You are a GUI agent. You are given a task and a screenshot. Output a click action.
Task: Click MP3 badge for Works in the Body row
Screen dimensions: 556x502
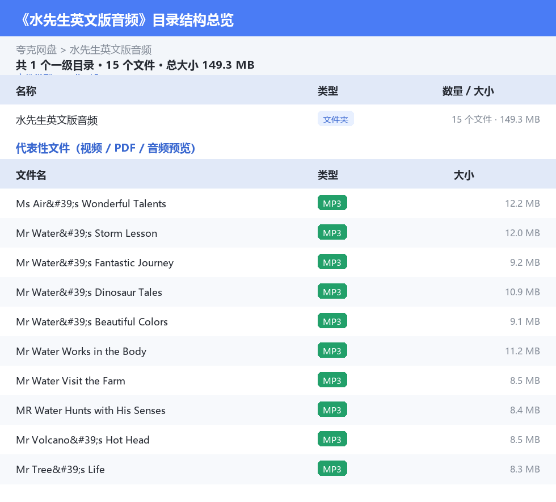pos(332,350)
